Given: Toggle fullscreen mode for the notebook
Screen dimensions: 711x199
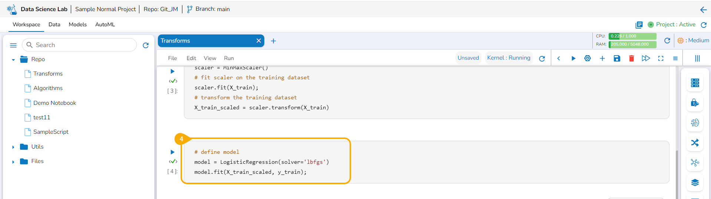Looking at the screenshot, I should click(x=661, y=59).
